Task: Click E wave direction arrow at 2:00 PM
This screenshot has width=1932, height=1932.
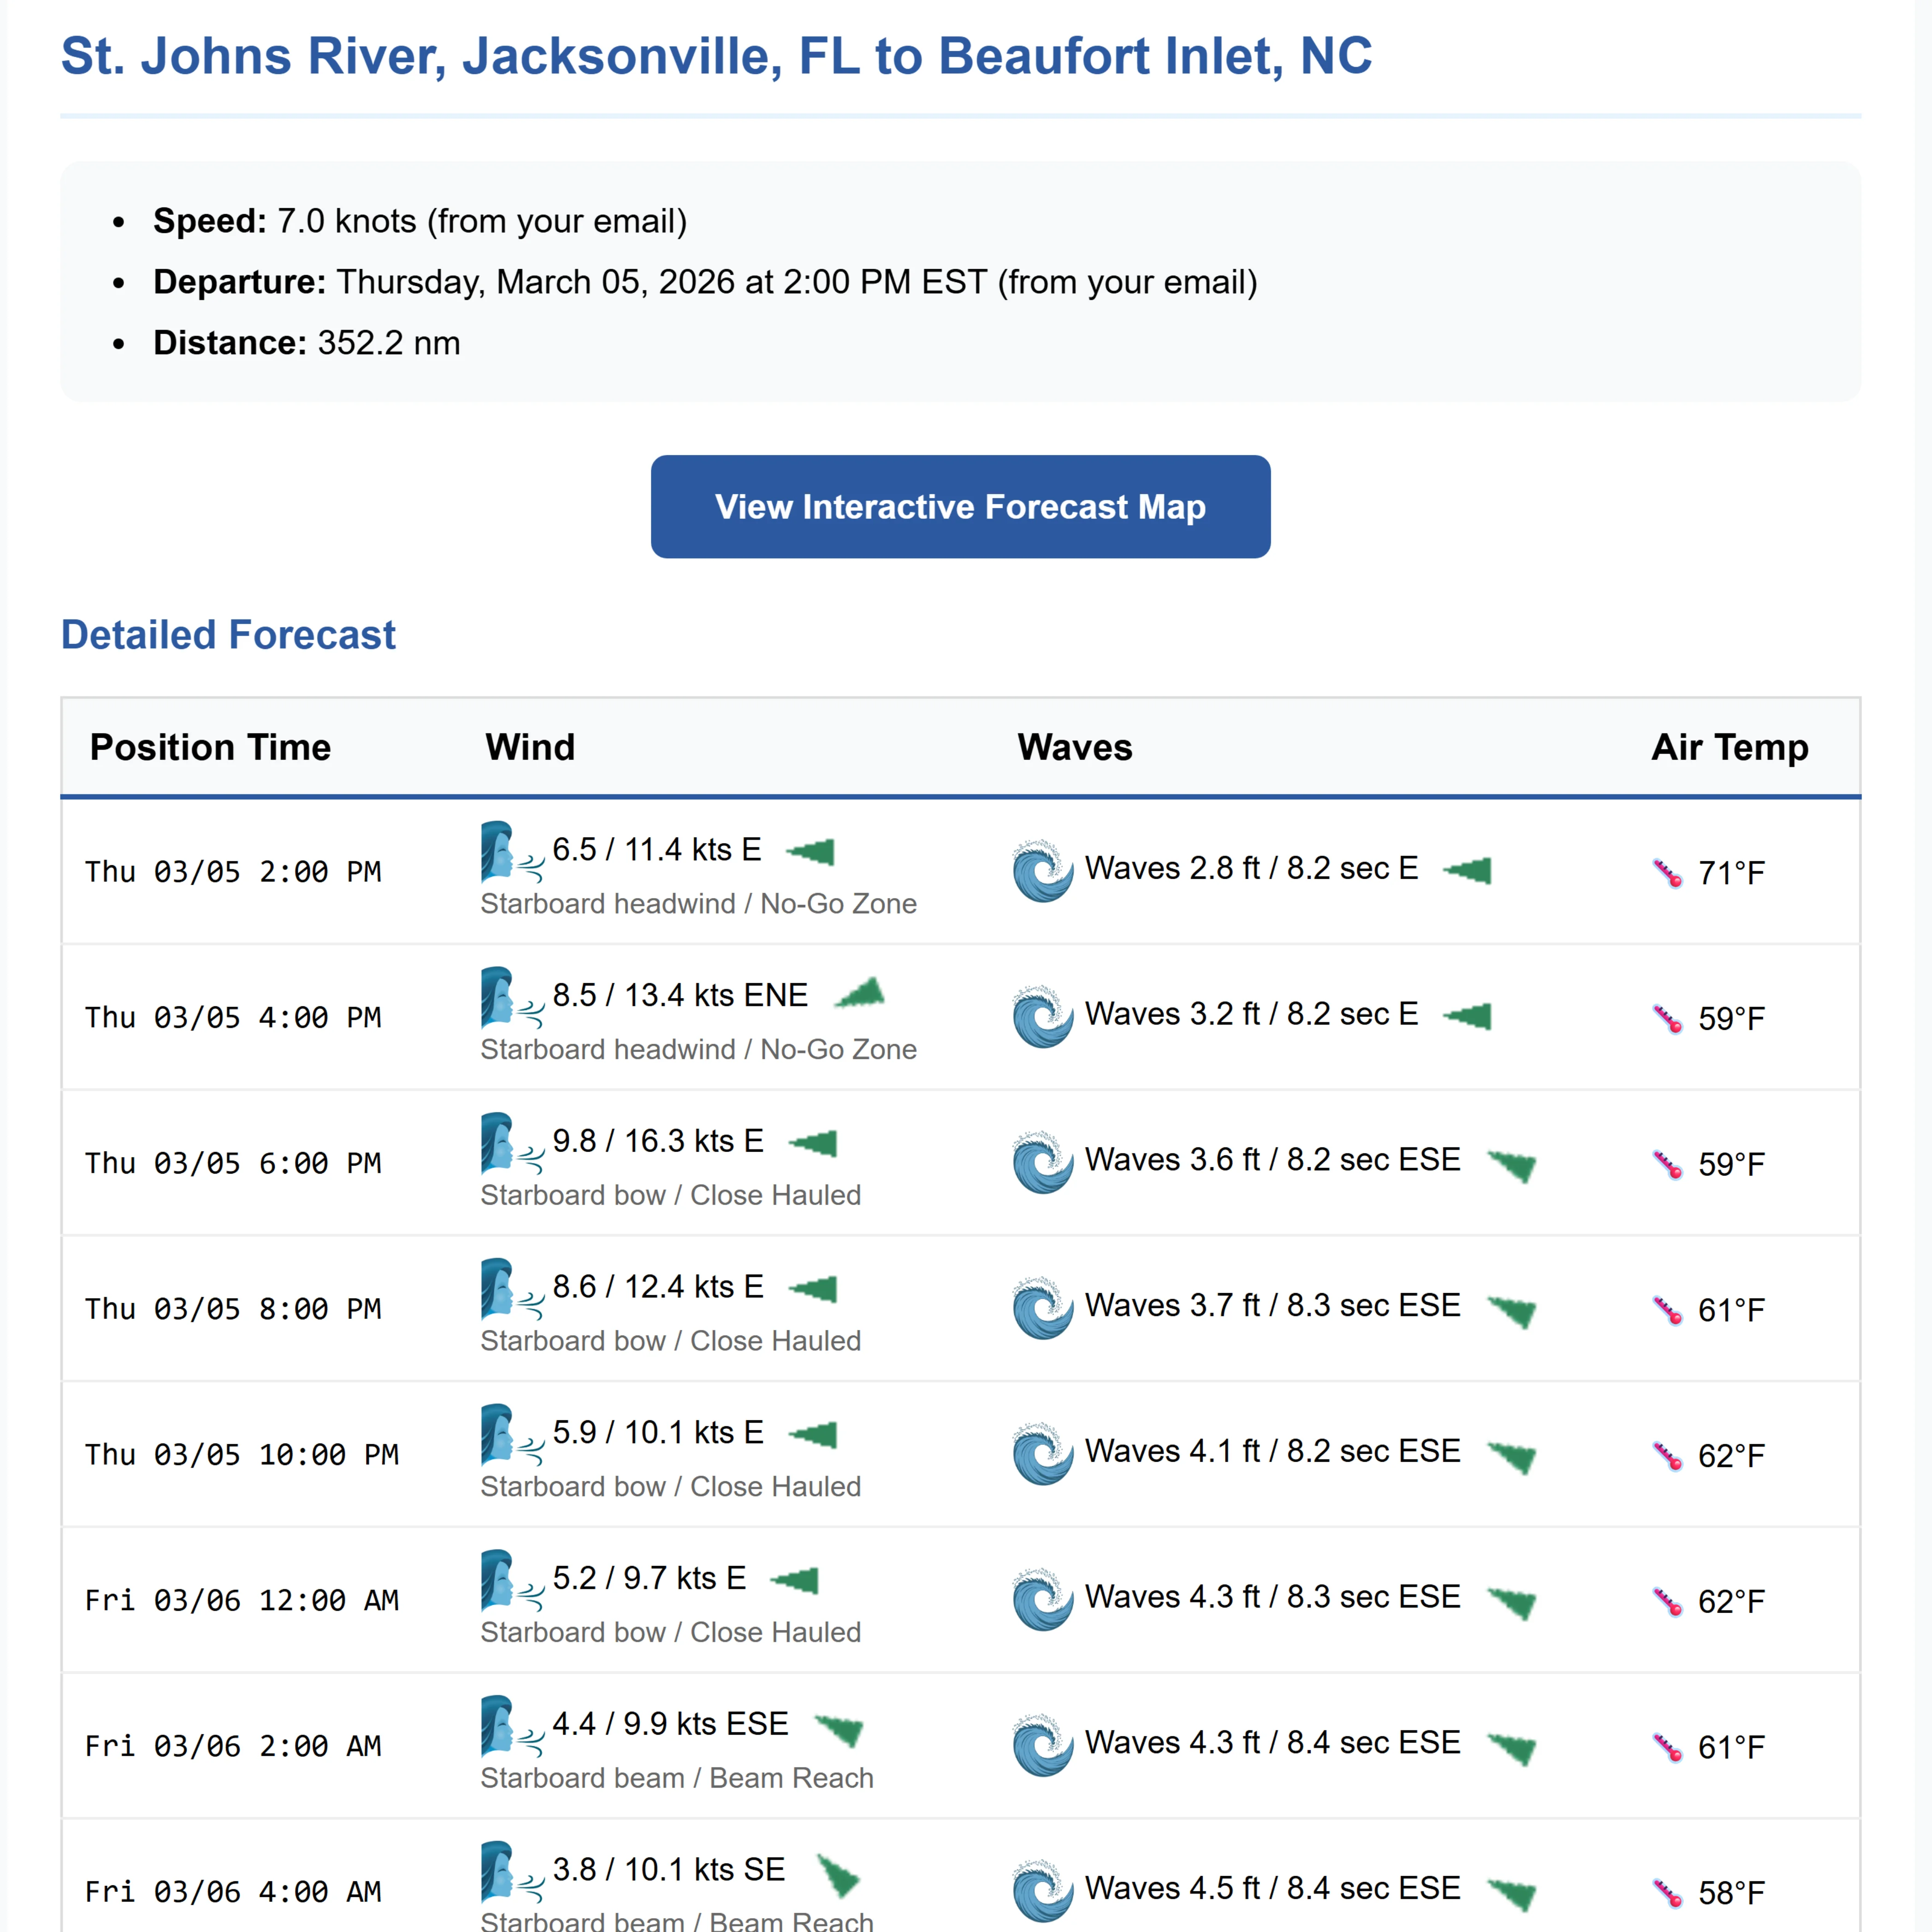Action: [1468, 870]
